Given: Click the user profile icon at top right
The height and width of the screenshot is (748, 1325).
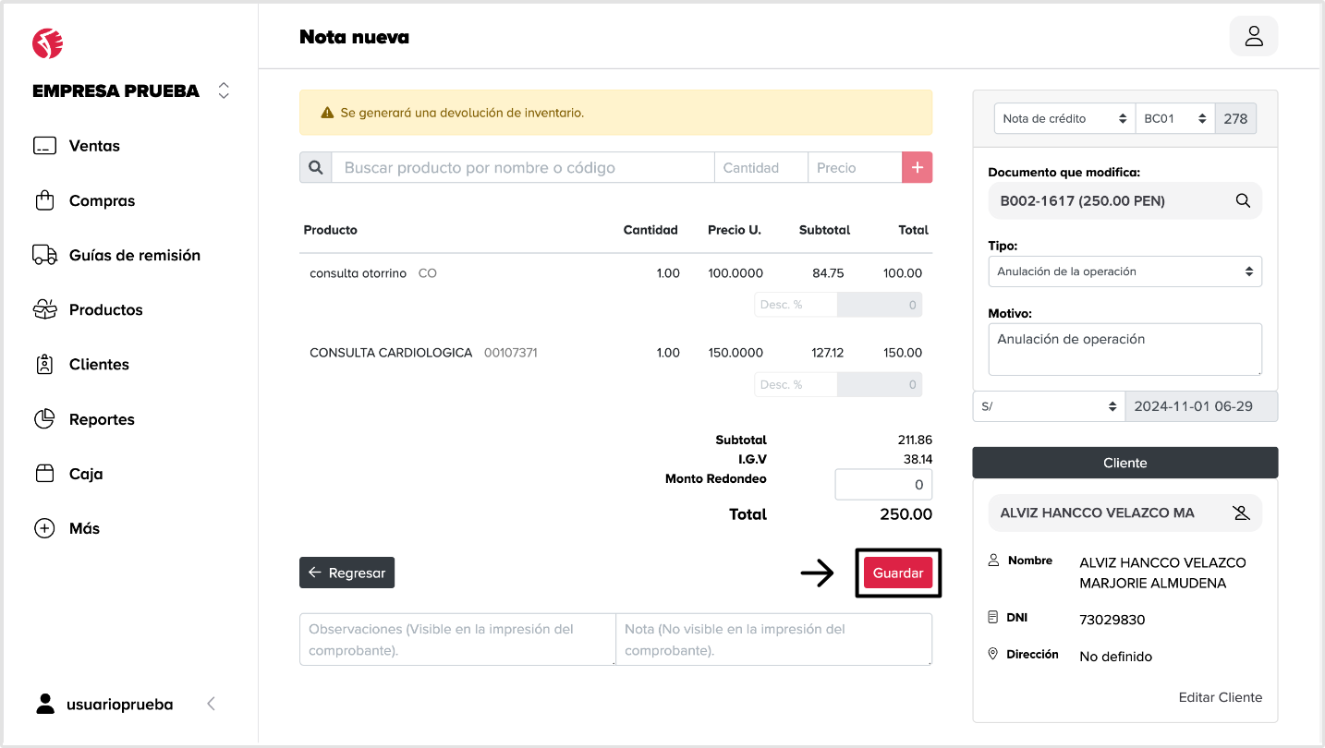Looking at the screenshot, I should coord(1253,36).
